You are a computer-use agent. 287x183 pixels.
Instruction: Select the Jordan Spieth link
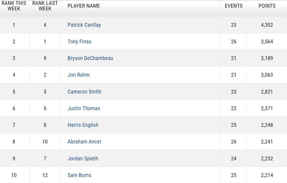pos(83,158)
